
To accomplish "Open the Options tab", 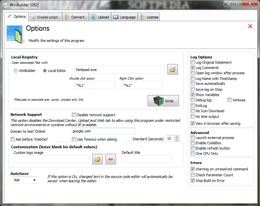I will coord(16,17).
